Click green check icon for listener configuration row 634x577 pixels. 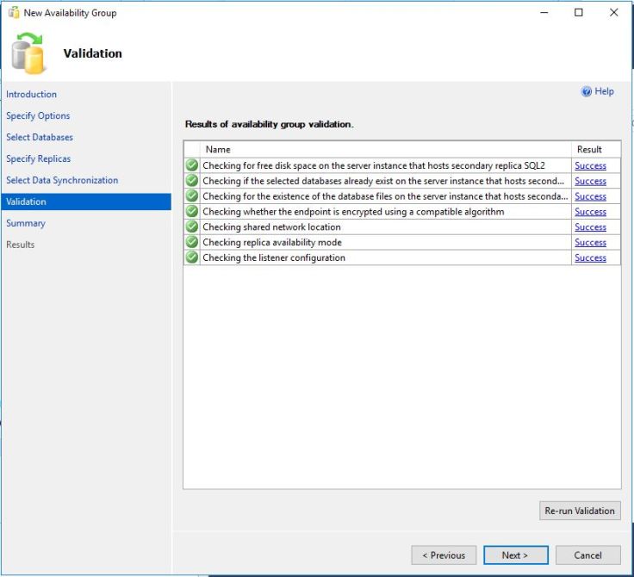coord(192,258)
